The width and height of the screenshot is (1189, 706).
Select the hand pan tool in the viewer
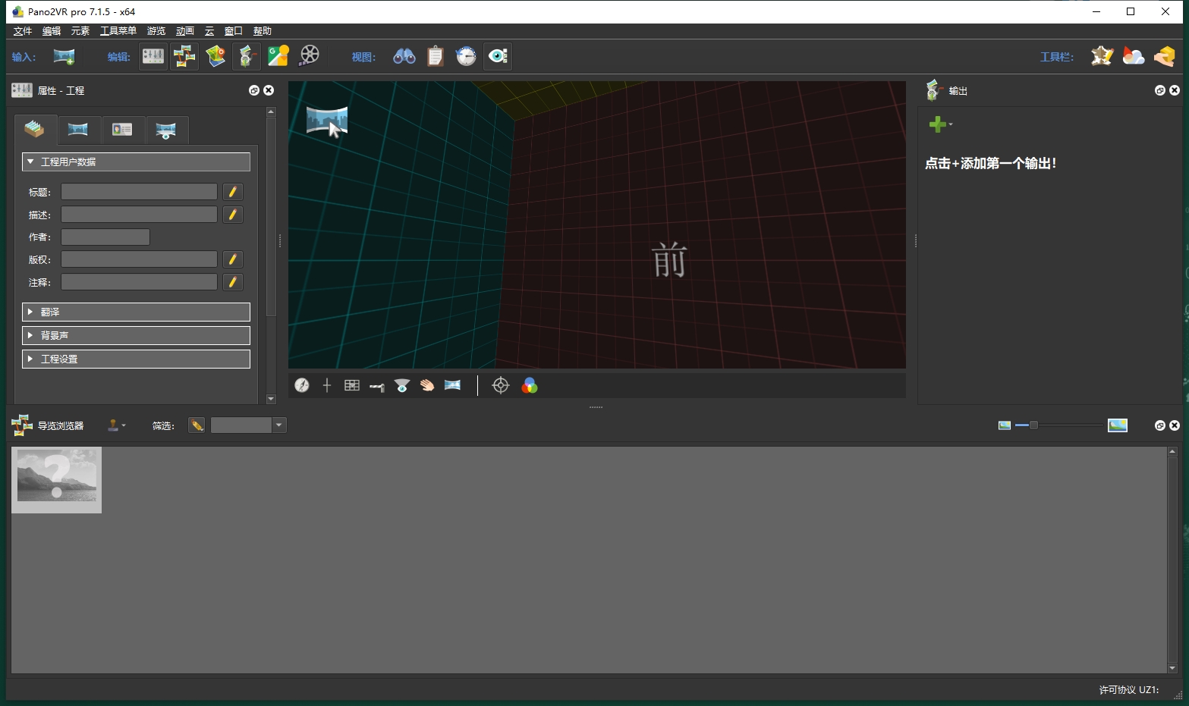[x=427, y=385]
